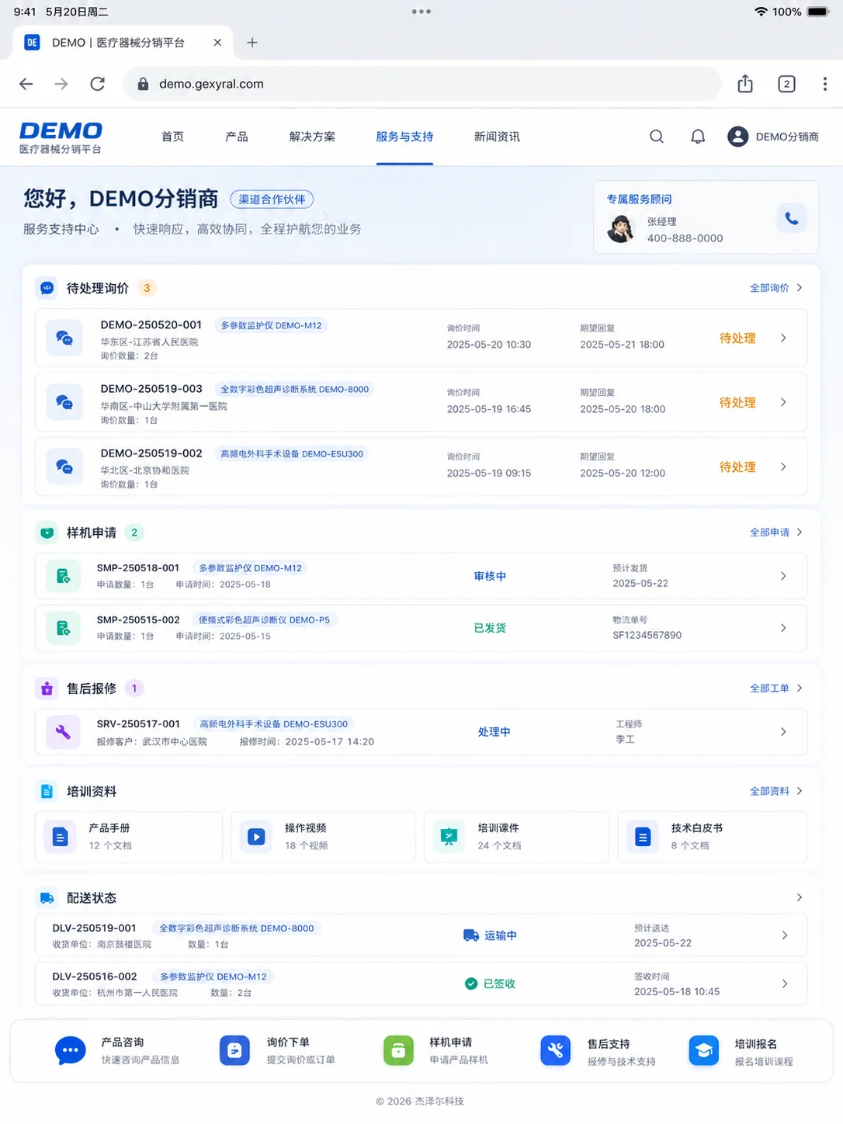Expand the SMP-250518-001 row chevron
The height and width of the screenshot is (1124, 843).
(783, 576)
